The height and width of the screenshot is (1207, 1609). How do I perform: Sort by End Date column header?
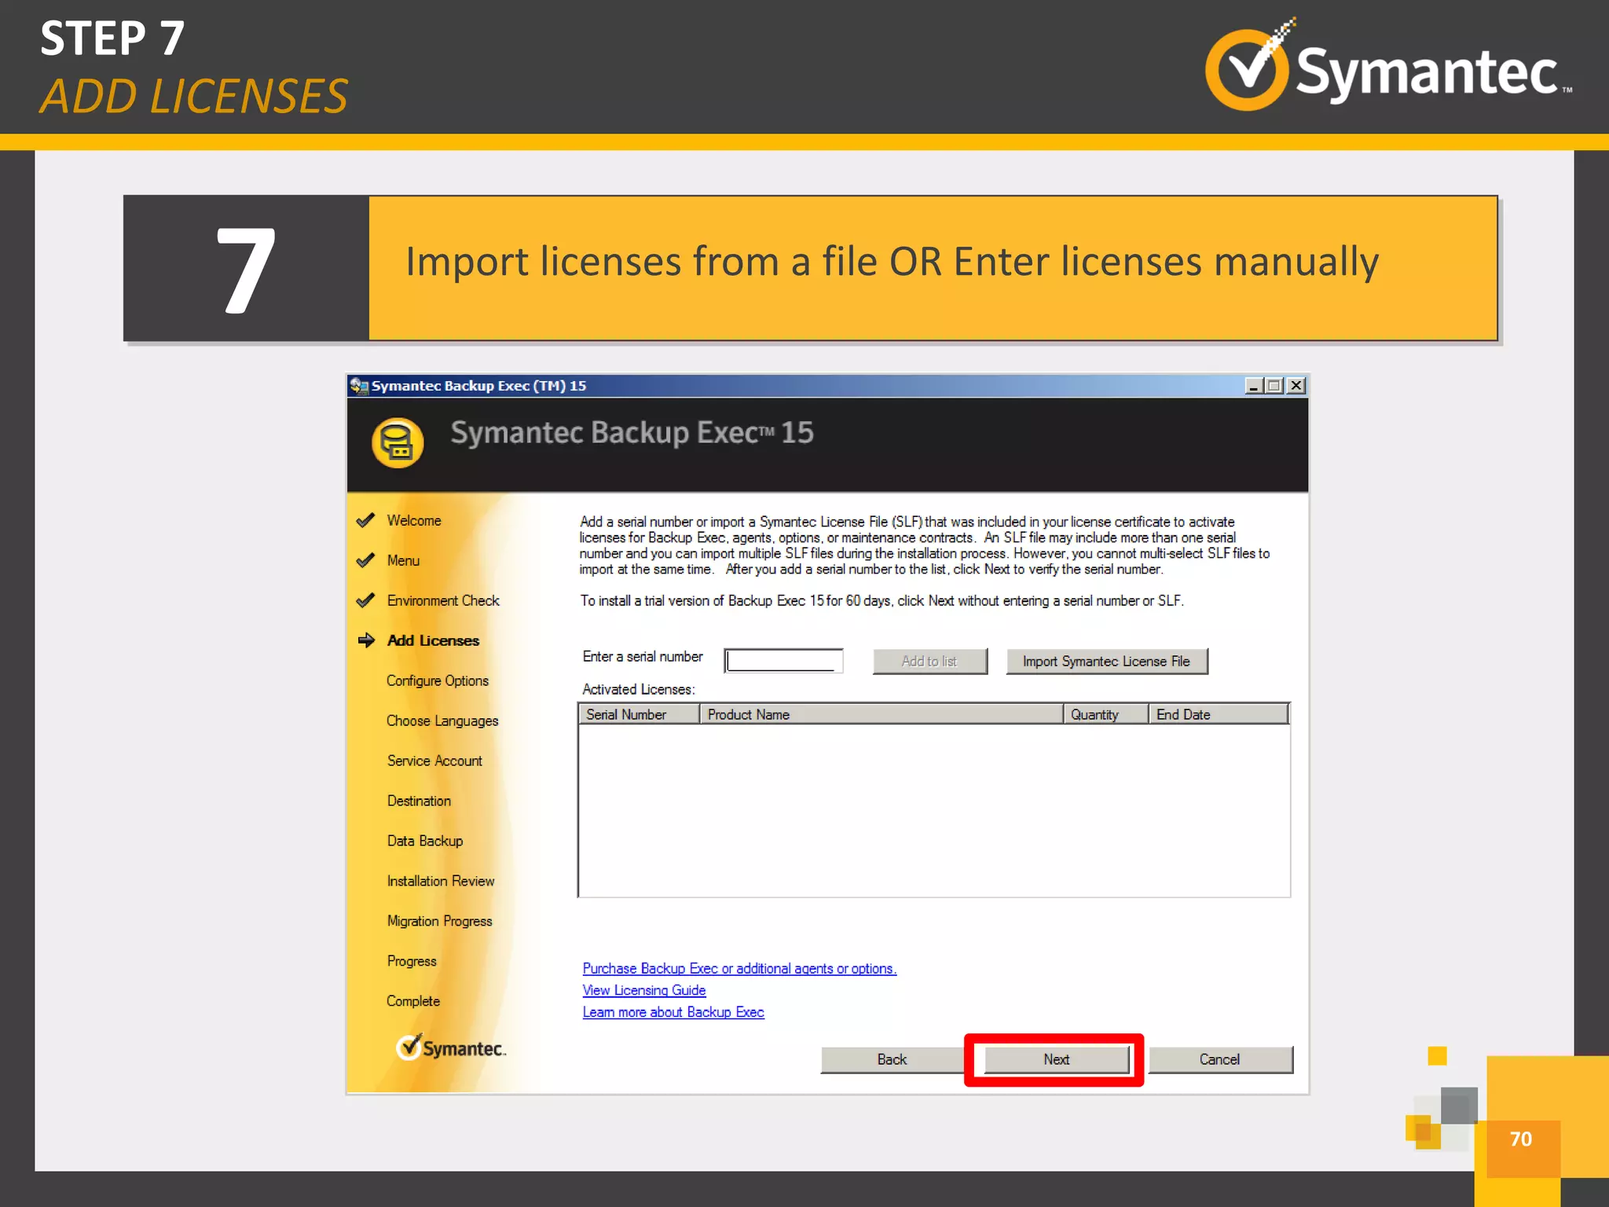[x=1219, y=714]
